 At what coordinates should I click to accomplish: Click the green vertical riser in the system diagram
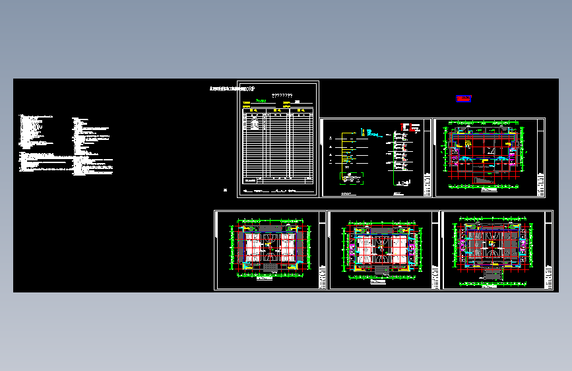click(394, 158)
